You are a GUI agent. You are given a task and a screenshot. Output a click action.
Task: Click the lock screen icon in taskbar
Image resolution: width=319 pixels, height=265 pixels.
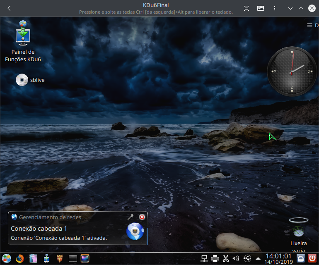(300, 258)
